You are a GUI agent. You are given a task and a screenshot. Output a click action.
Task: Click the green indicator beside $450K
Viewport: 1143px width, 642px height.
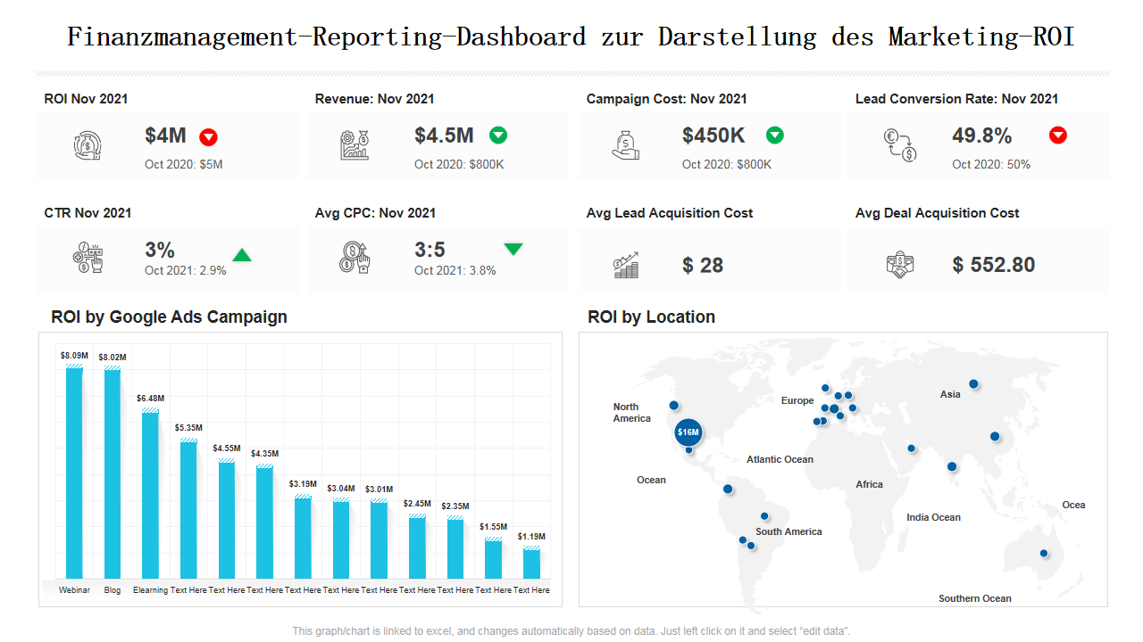click(775, 136)
